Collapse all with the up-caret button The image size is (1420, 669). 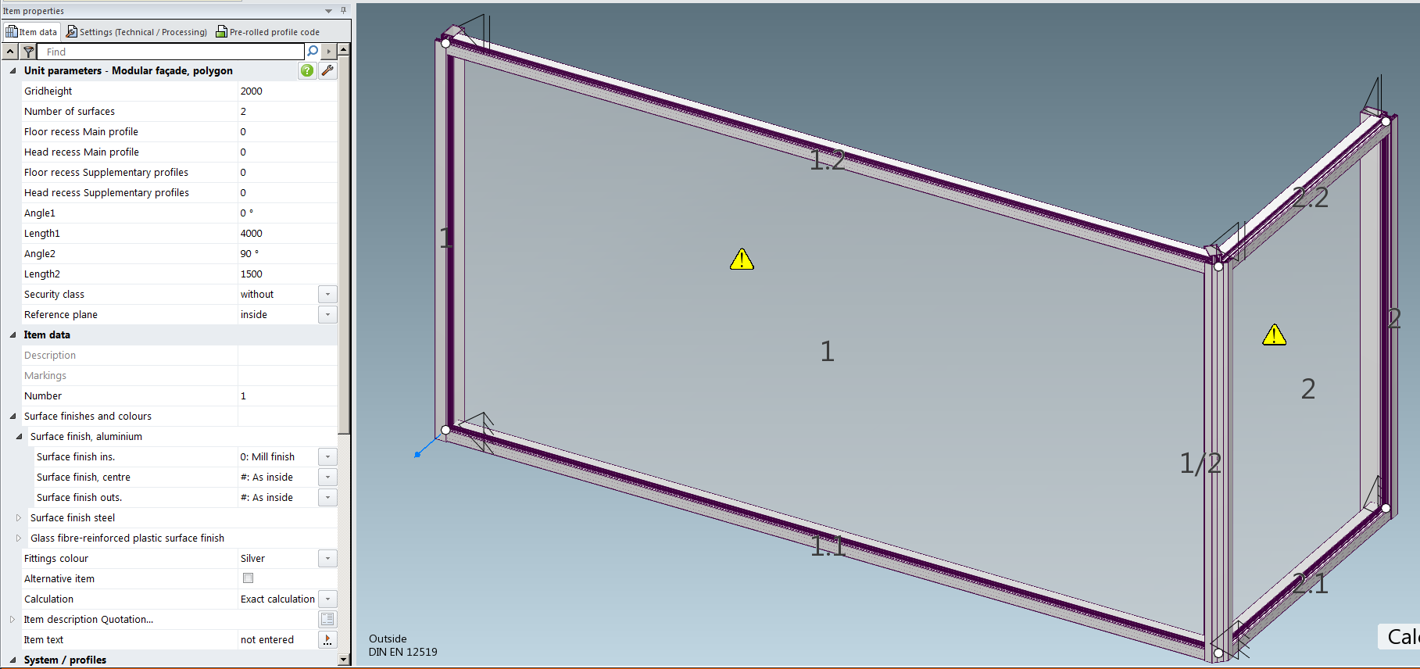point(10,52)
